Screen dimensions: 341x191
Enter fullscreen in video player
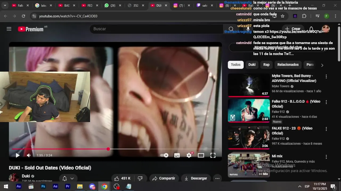coord(213,155)
